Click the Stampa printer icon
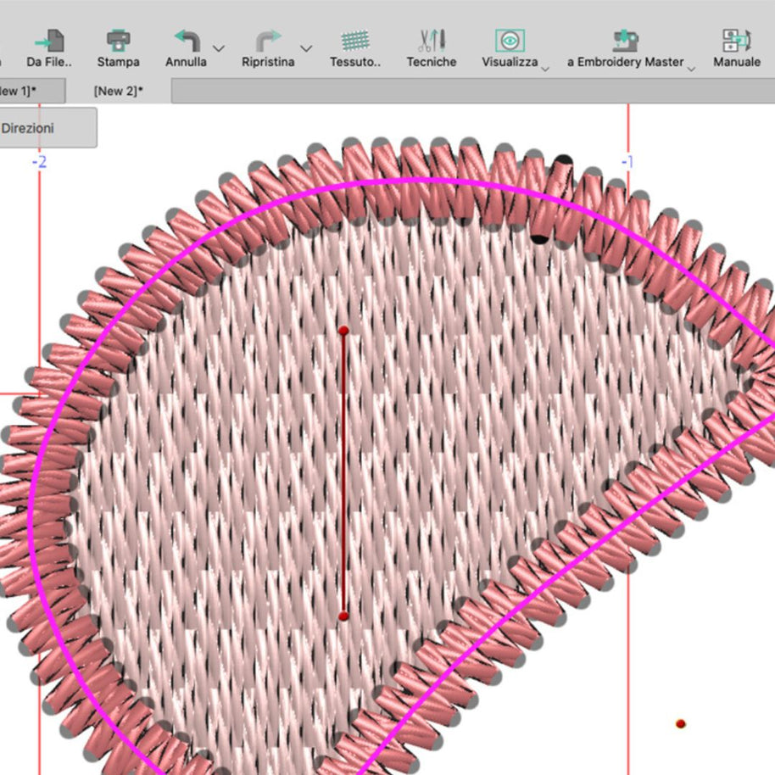This screenshot has height=775, width=775. tap(118, 41)
